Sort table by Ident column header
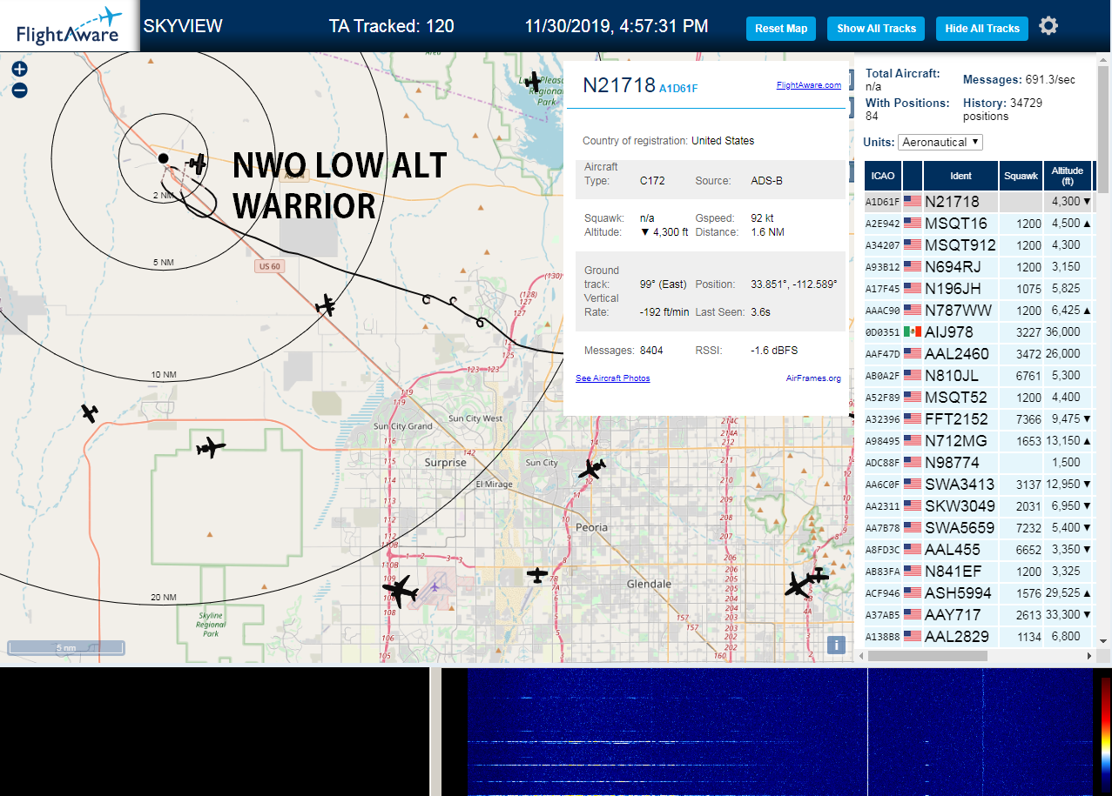The height and width of the screenshot is (796, 1112). tap(960, 176)
